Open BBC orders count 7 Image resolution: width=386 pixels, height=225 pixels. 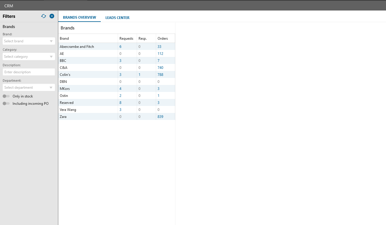tap(158, 61)
